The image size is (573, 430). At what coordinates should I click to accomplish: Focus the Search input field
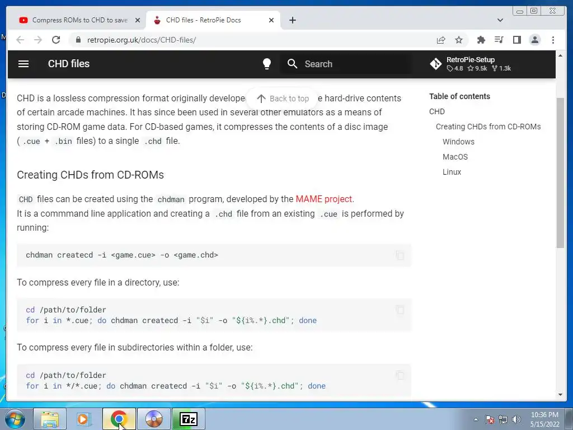point(345,64)
